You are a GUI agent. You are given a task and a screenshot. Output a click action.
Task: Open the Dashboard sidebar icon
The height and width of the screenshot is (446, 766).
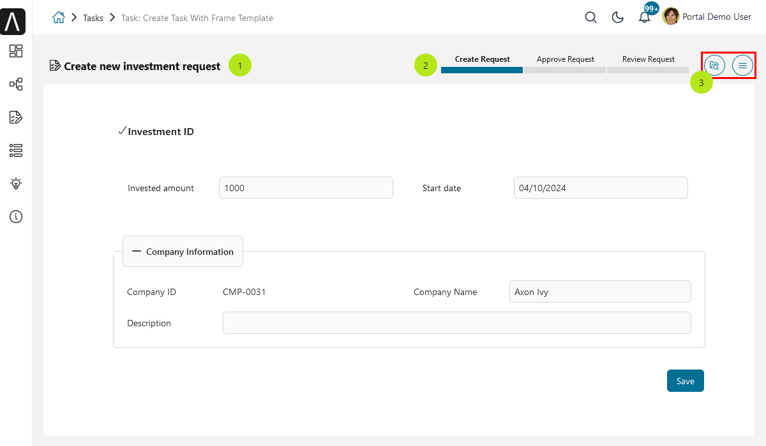click(16, 52)
